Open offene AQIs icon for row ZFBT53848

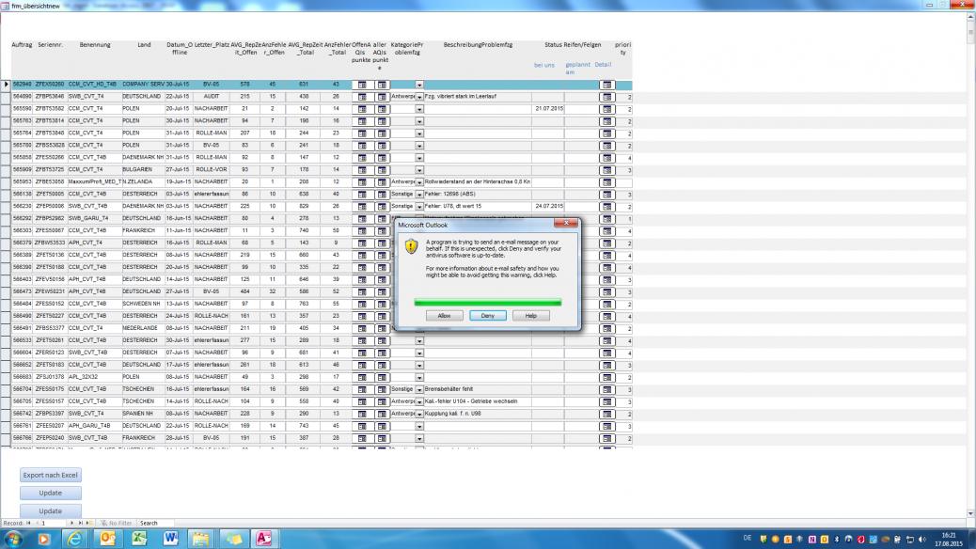[362, 133]
